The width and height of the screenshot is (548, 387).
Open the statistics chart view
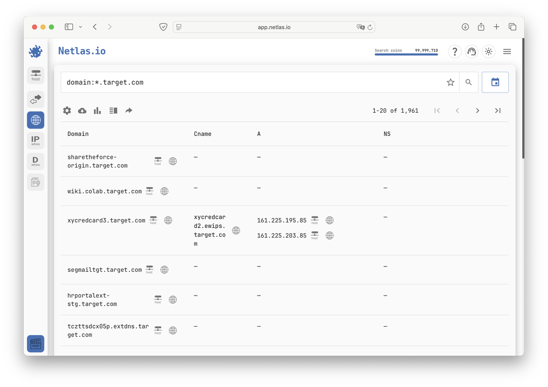(x=97, y=110)
